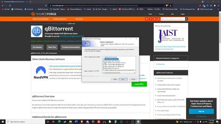Screen dimensions: 221x124
Task: Bookmark this page via address bar icon
Action: (x=46, y=6)
